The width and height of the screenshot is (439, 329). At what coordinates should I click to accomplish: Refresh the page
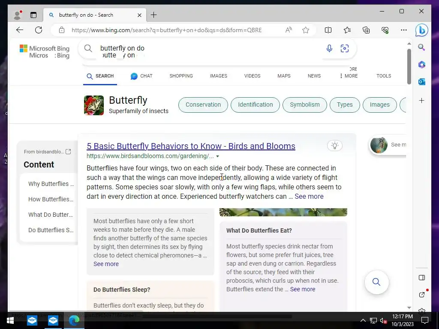[x=39, y=30]
